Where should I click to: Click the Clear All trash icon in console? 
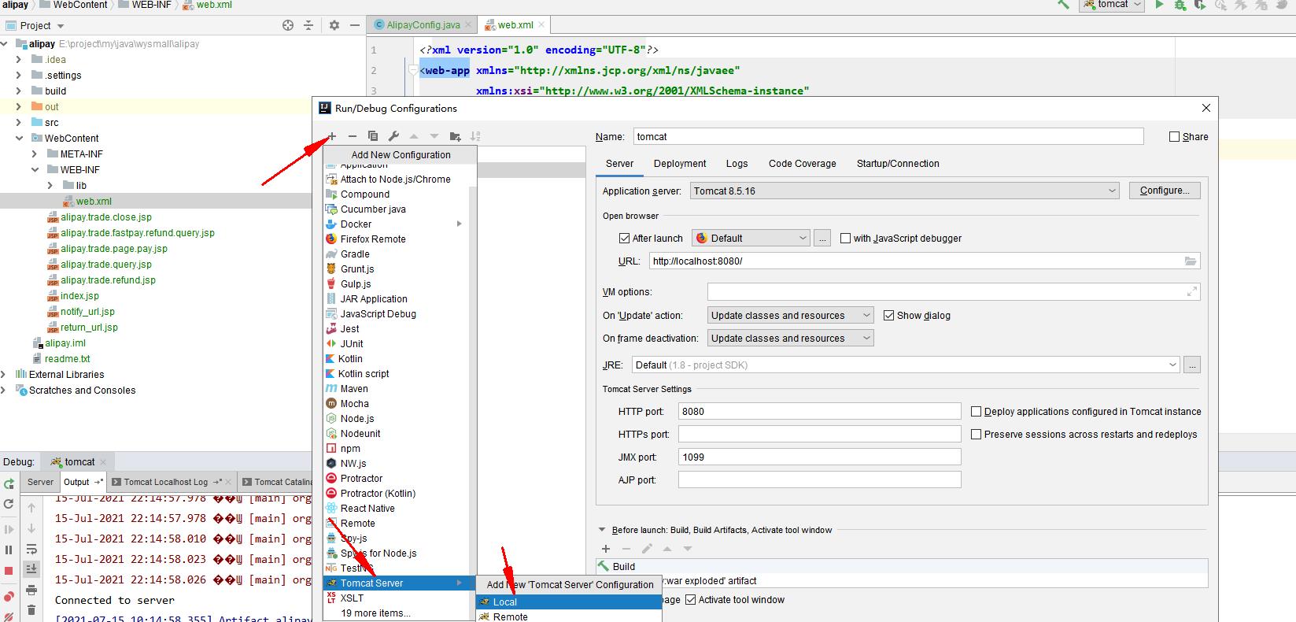tap(31, 609)
